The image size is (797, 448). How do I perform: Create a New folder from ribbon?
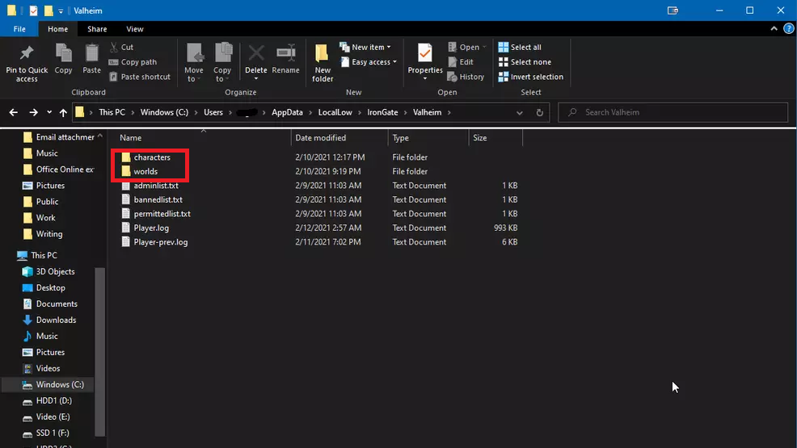(323, 62)
